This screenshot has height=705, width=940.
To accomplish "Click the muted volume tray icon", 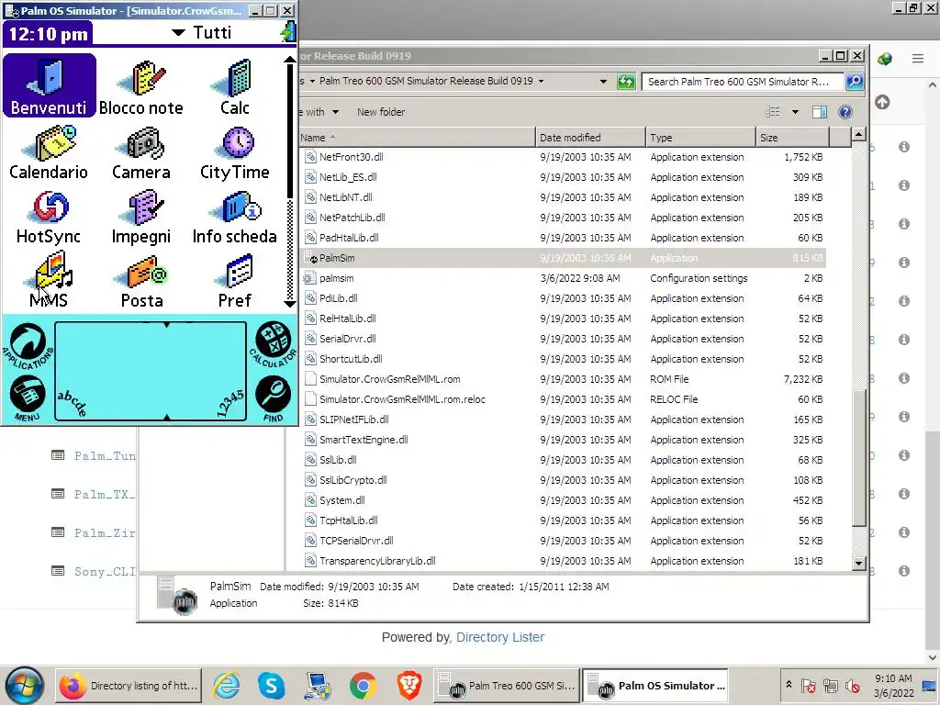I will 853,686.
